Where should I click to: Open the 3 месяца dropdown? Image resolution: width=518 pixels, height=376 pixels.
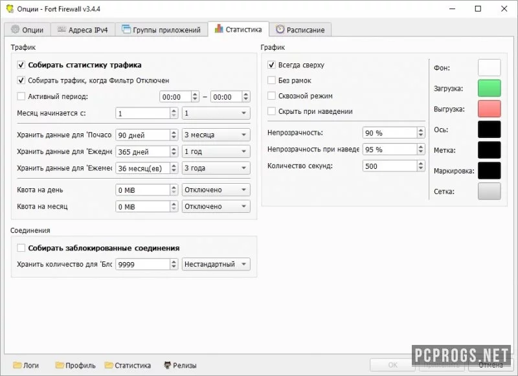(x=216, y=135)
